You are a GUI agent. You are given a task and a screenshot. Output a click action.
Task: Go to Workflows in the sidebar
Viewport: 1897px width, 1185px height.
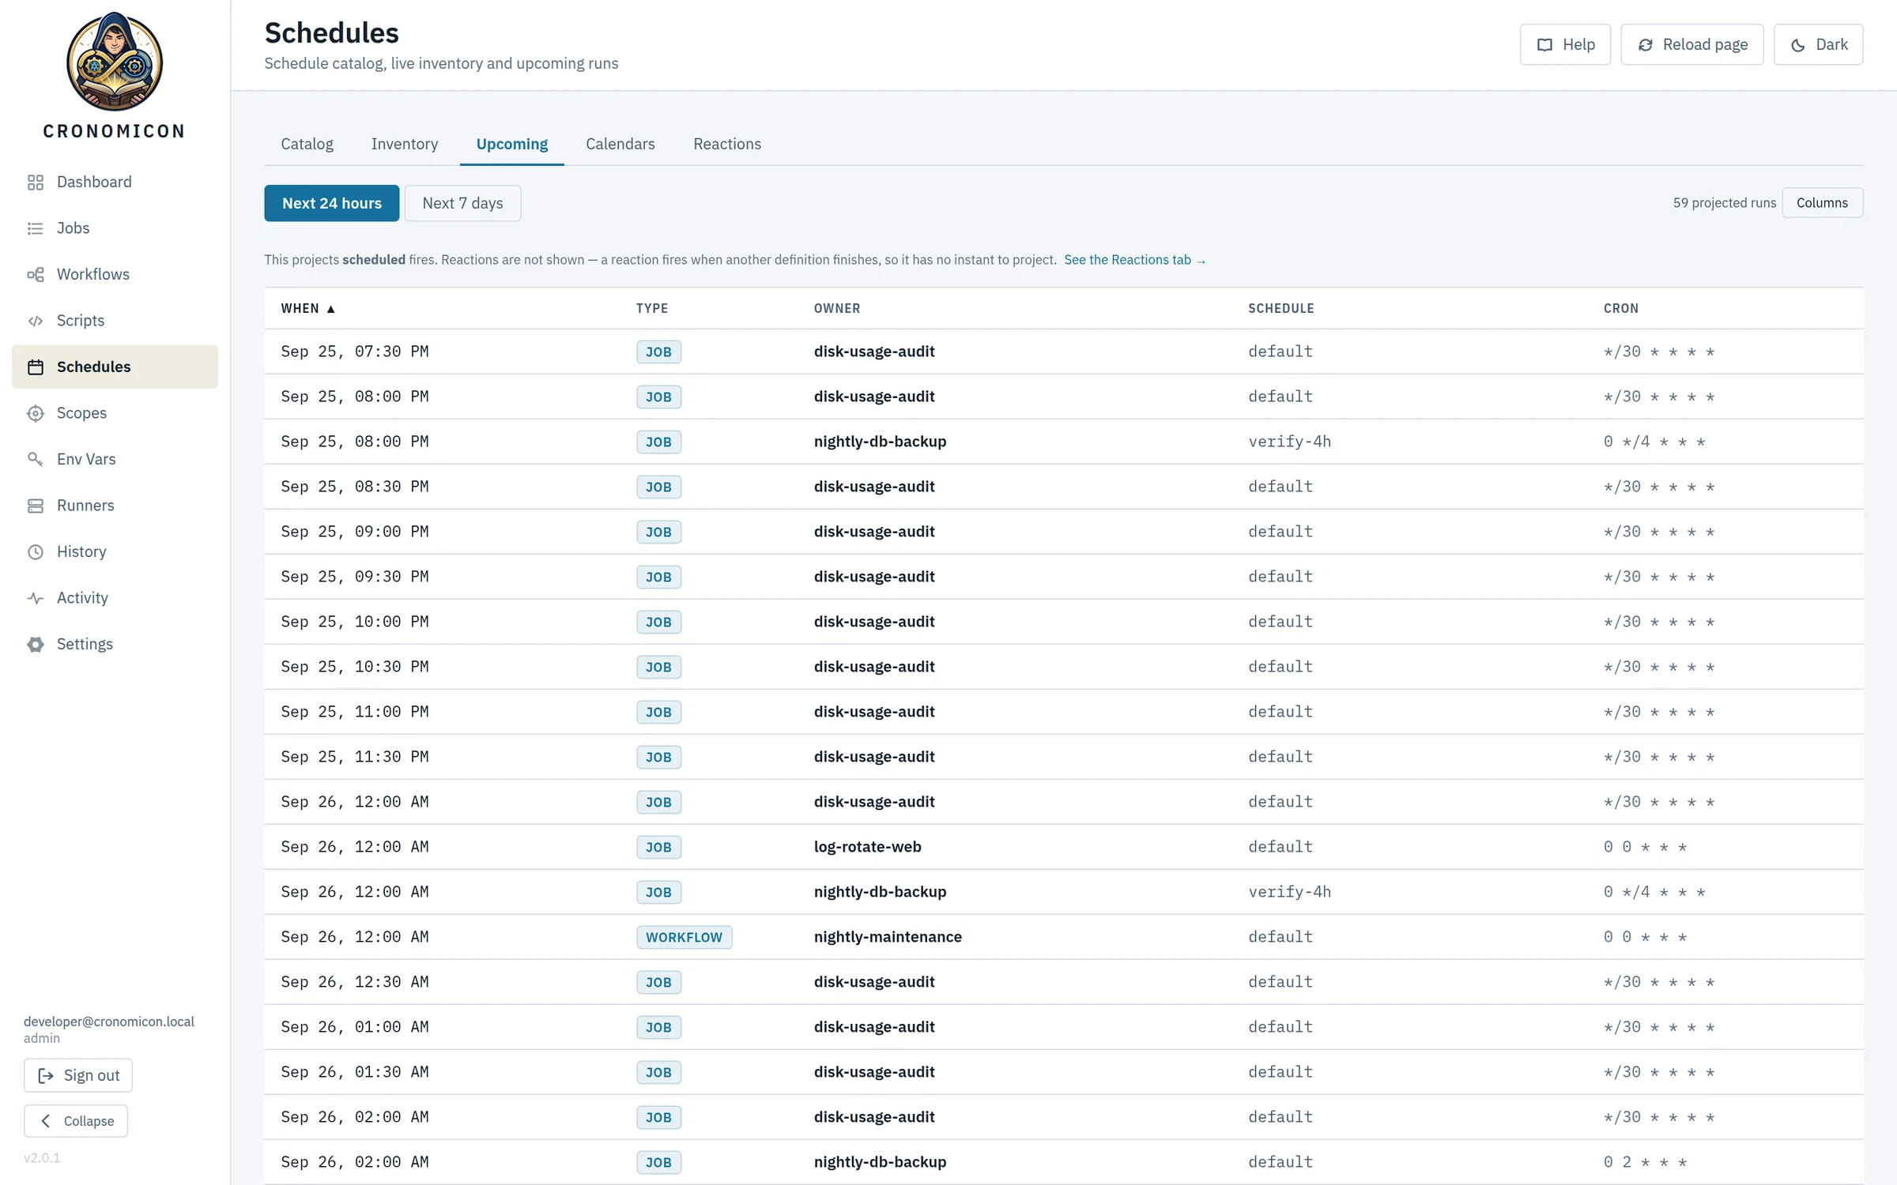pyautogui.click(x=115, y=274)
